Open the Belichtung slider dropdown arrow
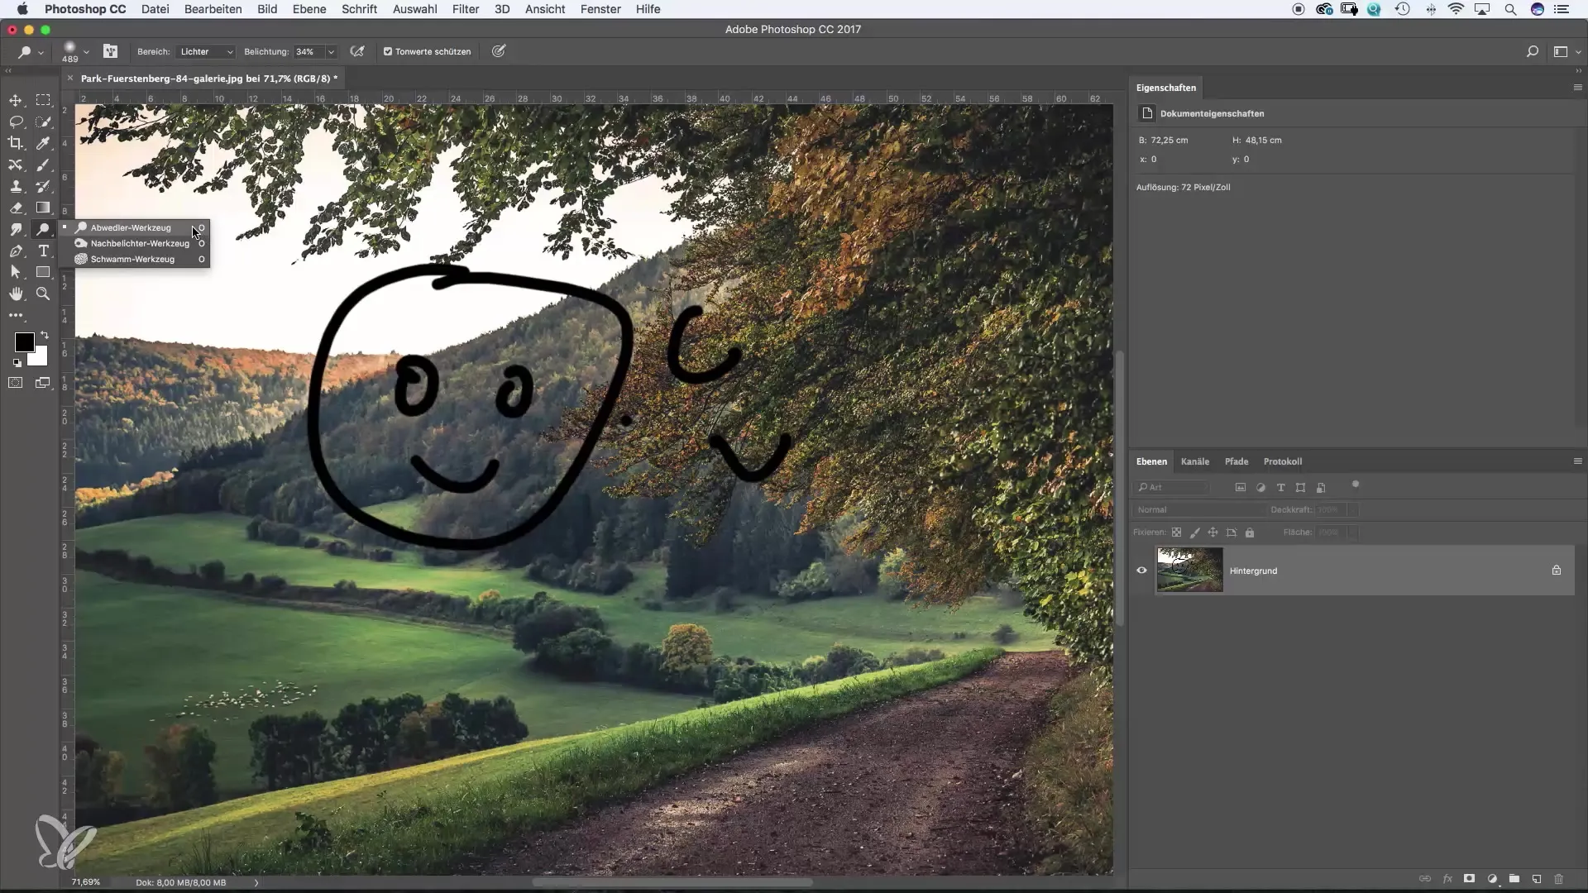This screenshot has height=893, width=1588. point(331,51)
